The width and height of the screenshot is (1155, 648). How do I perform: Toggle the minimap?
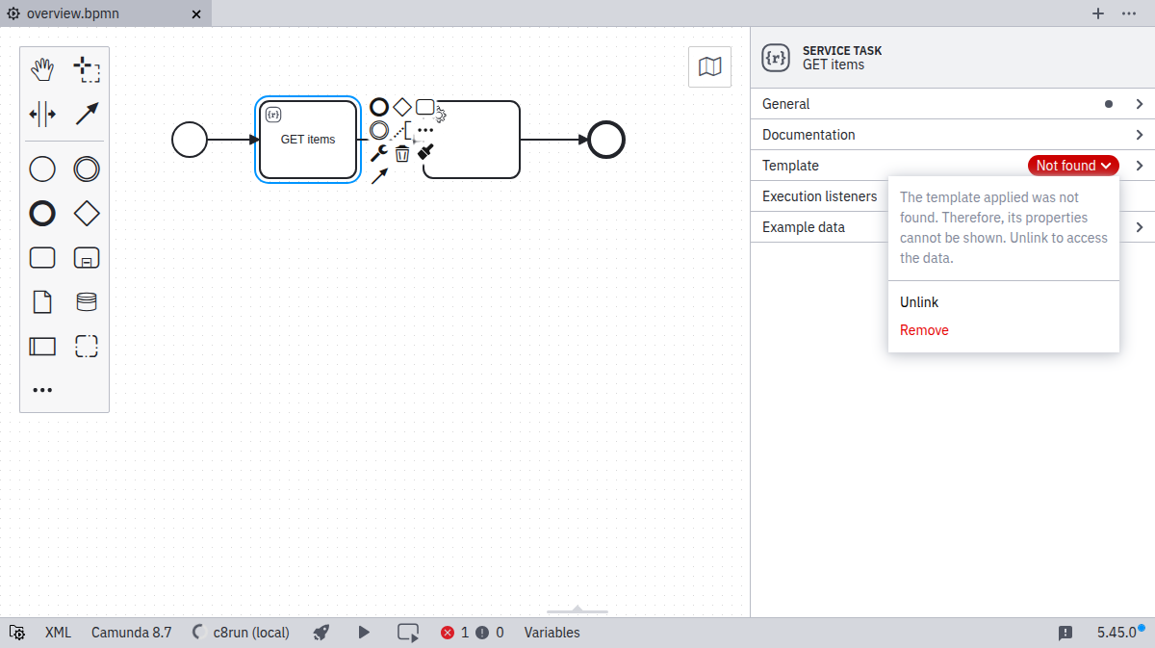tap(709, 66)
